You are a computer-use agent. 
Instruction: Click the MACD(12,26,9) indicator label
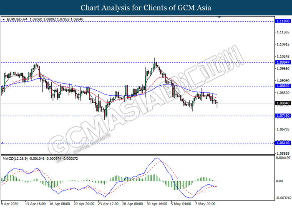[15, 158]
